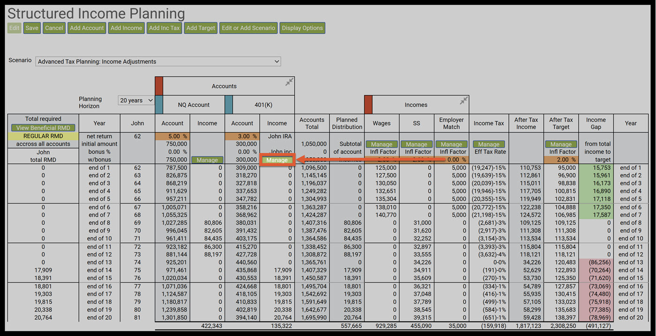The height and width of the screenshot is (336, 656).
Task: Edit Employer Match inflation factor 0.00 % field
Action: pyautogui.click(x=451, y=160)
